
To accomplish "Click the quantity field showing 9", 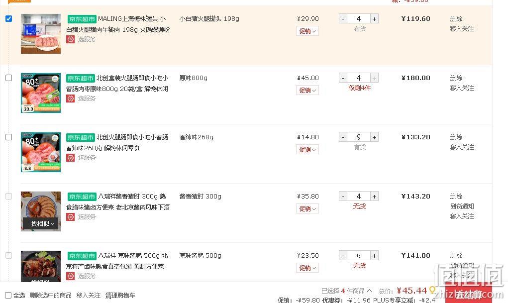I will 358,137.
